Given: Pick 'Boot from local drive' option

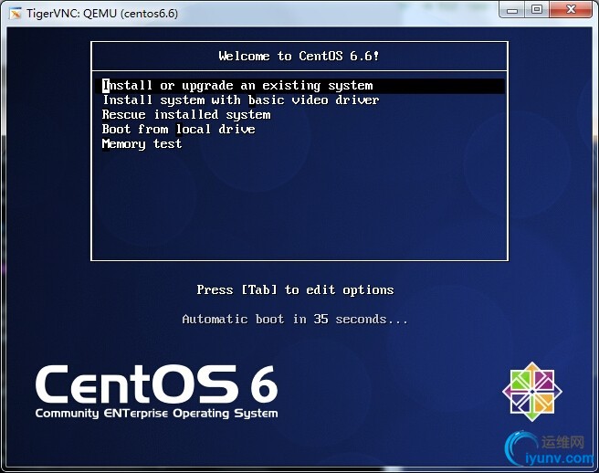Looking at the screenshot, I should click(179, 129).
